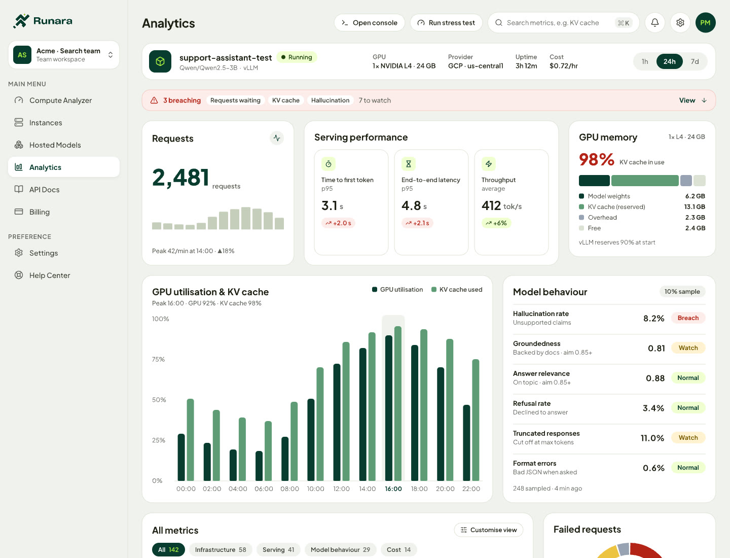
Task: Open Analytics in the sidebar menu
Action: [64, 167]
